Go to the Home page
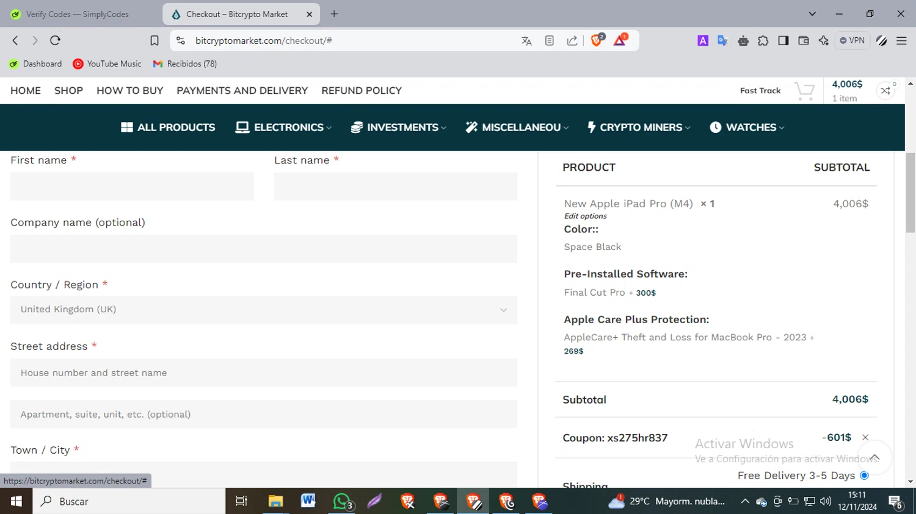Screen dimensions: 916x514 pyautogui.click(x=26, y=90)
